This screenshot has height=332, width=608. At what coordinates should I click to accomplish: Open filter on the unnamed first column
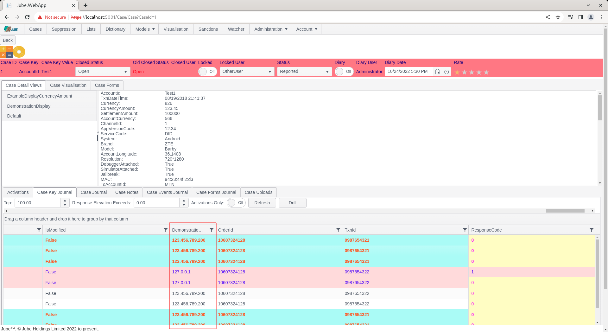point(39,230)
